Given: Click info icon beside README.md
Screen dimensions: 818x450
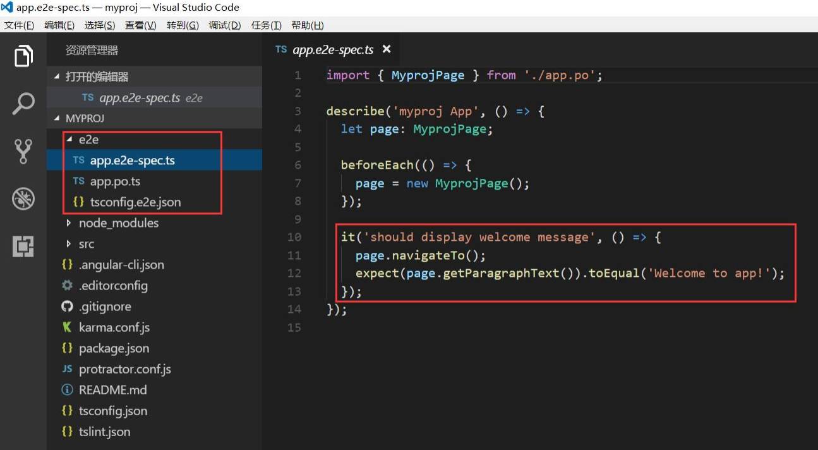Looking at the screenshot, I should 67,390.
